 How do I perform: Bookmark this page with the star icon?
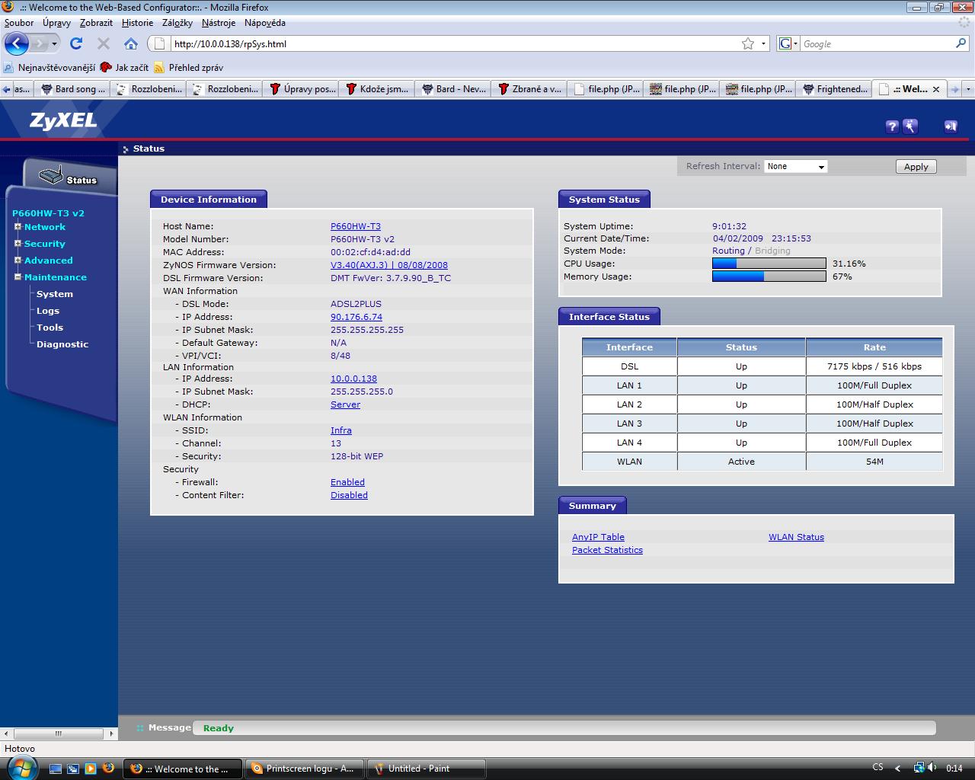748,43
